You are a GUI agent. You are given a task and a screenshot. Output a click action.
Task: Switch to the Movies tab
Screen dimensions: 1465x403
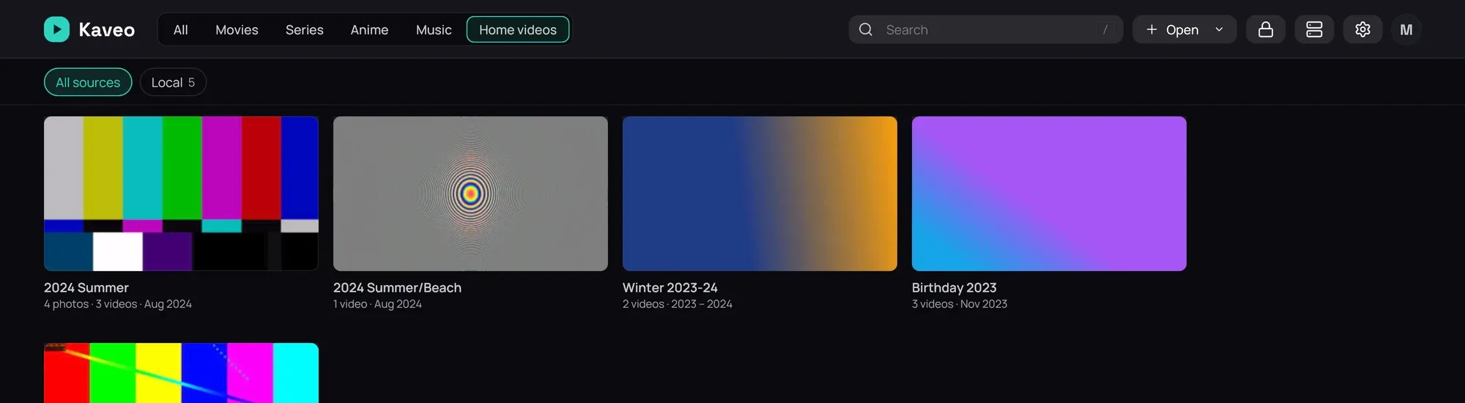[x=237, y=29]
